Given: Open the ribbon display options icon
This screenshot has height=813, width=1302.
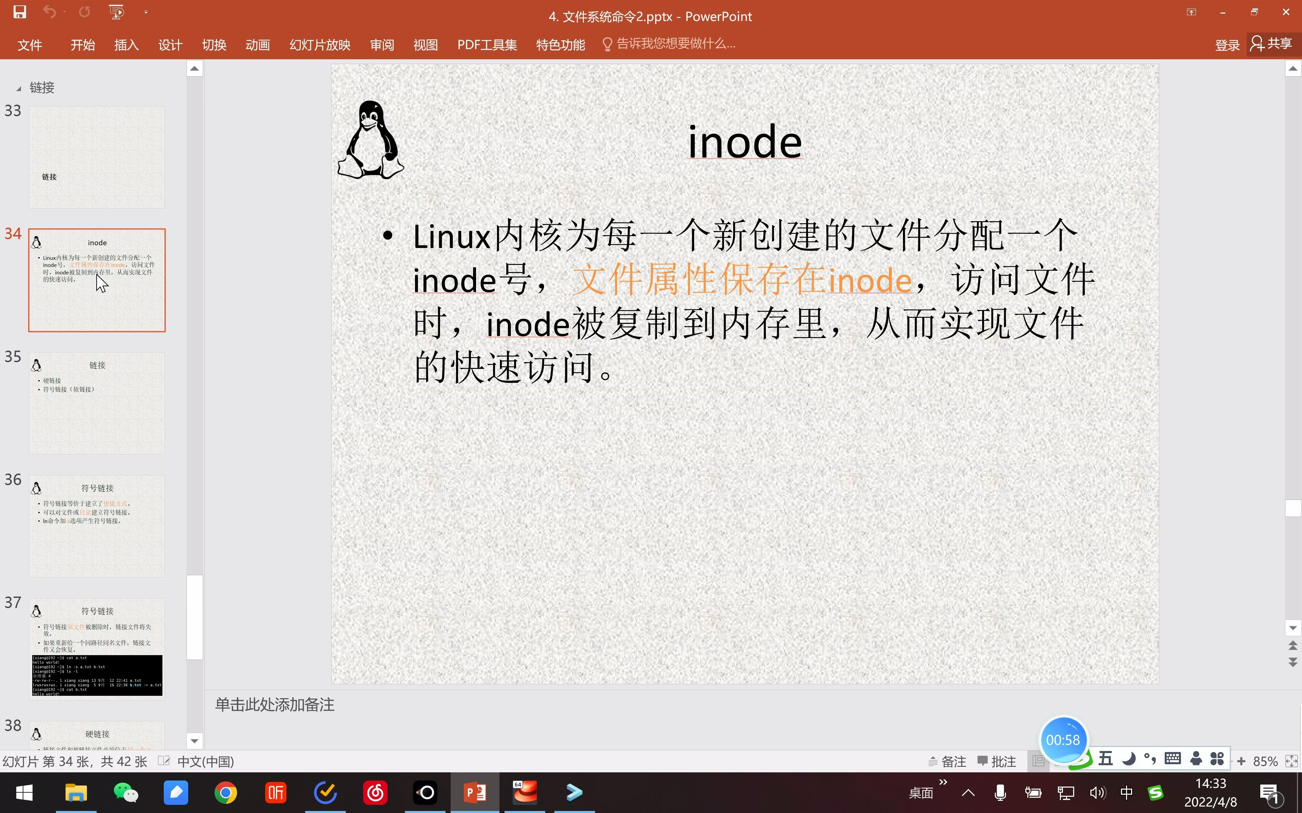Looking at the screenshot, I should pyautogui.click(x=1191, y=12).
